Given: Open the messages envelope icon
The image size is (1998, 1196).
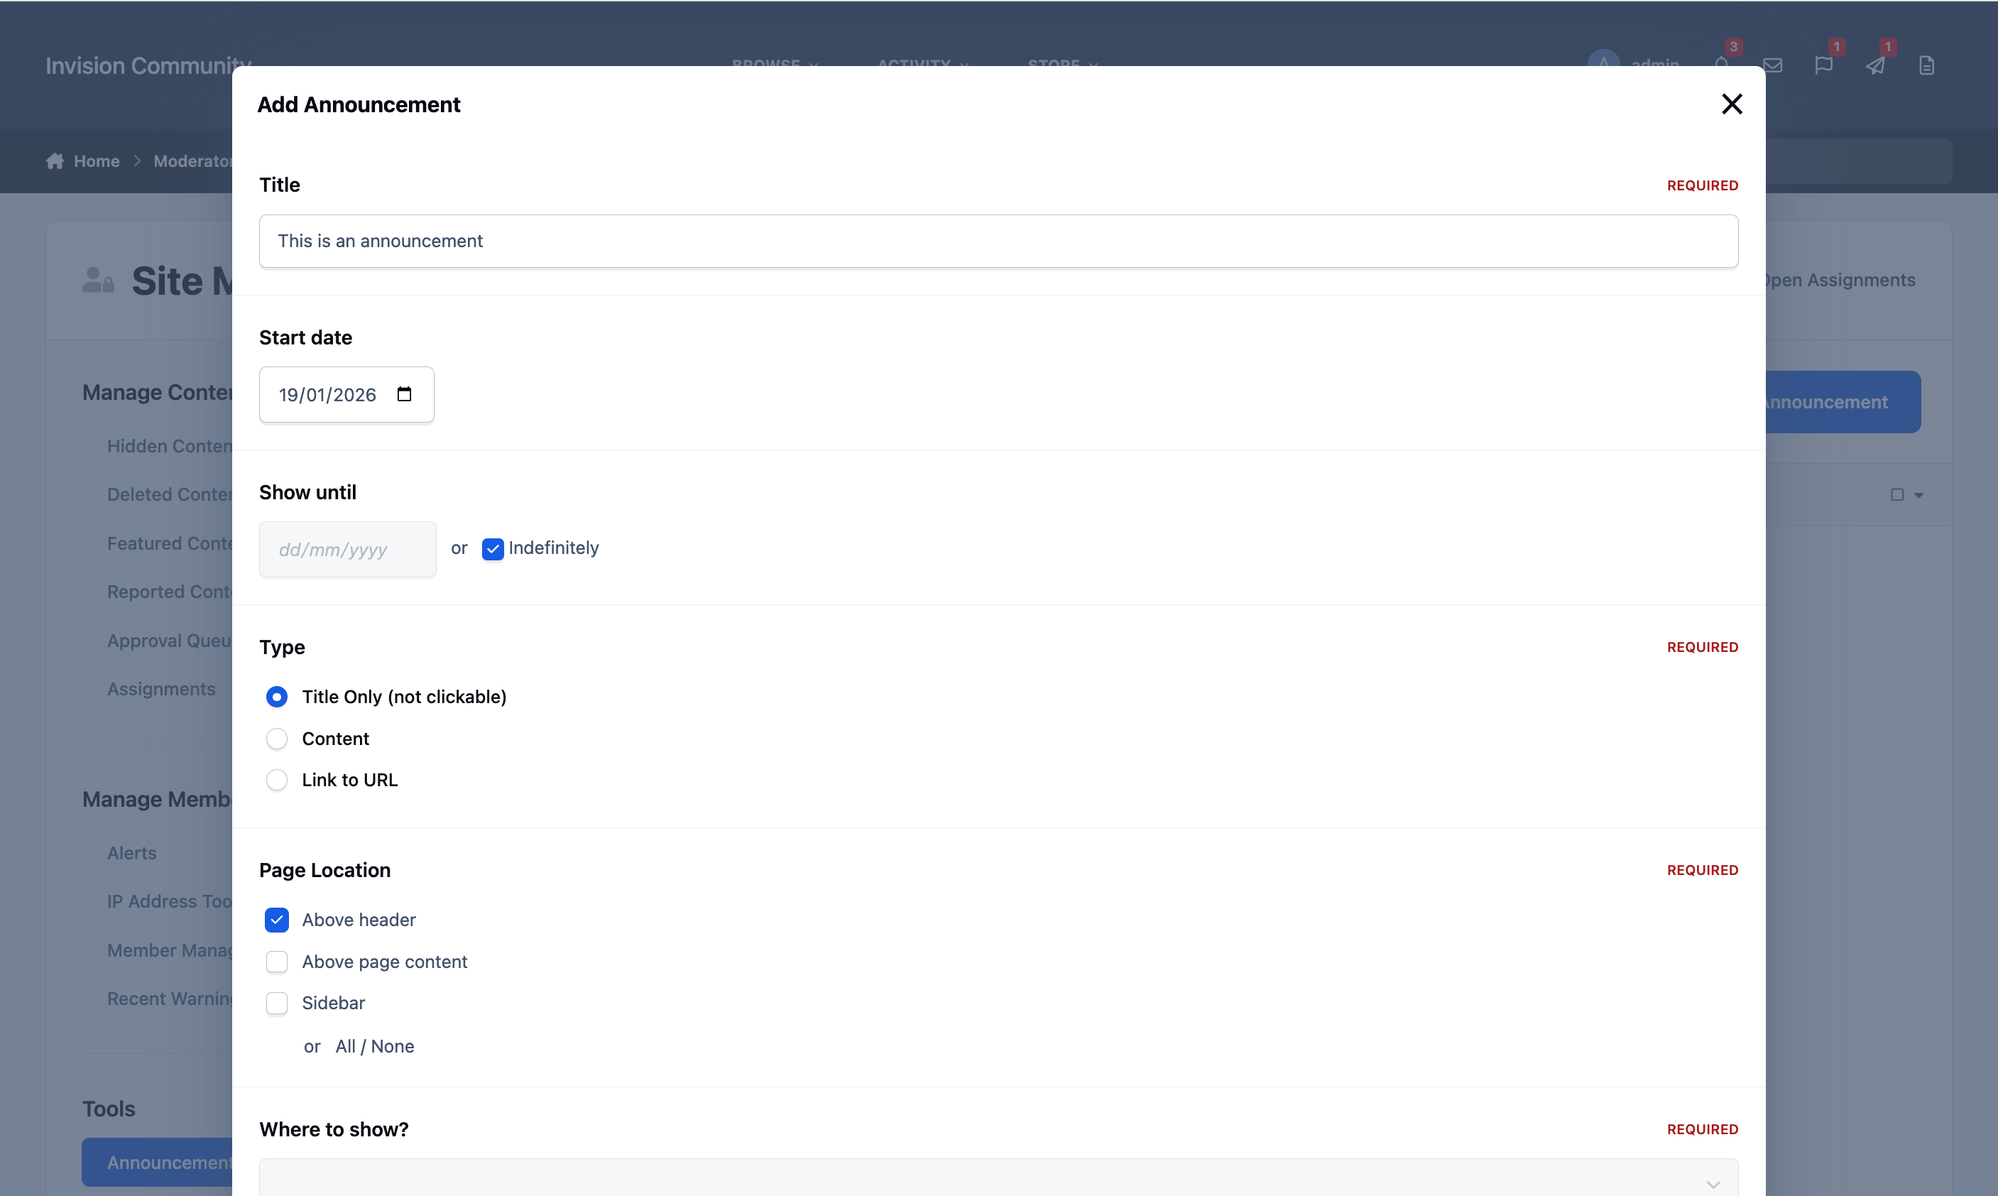Looking at the screenshot, I should point(1772,65).
